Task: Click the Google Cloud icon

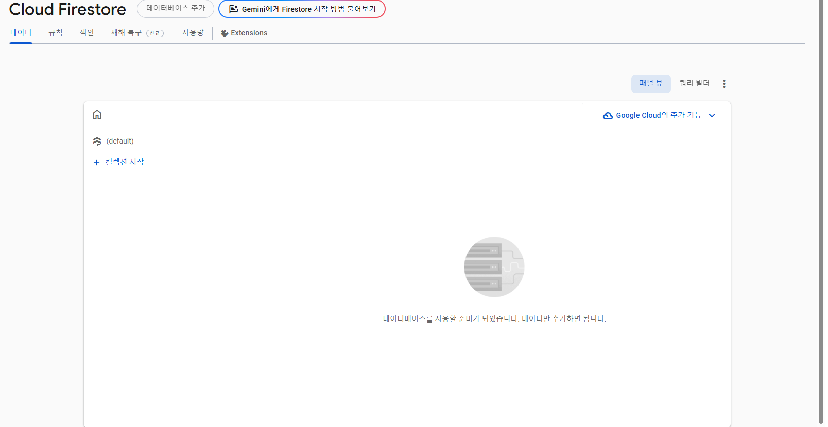Action: pos(608,116)
